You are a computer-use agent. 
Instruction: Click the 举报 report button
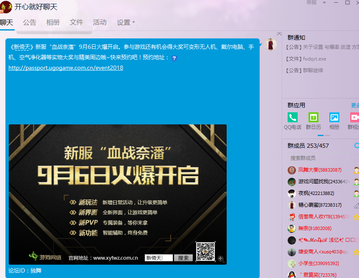311,3
